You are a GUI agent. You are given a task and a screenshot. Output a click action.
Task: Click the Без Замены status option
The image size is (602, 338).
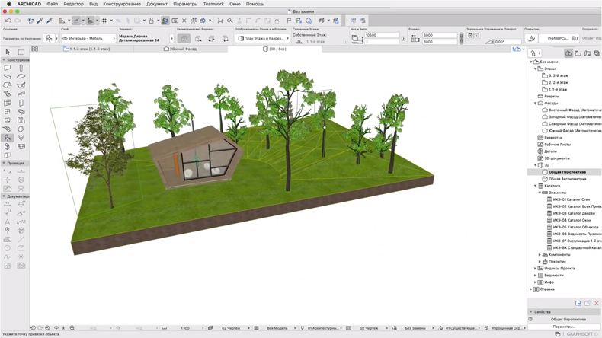pos(415,328)
